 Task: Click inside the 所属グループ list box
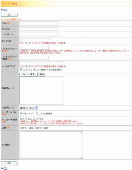[42, 91]
